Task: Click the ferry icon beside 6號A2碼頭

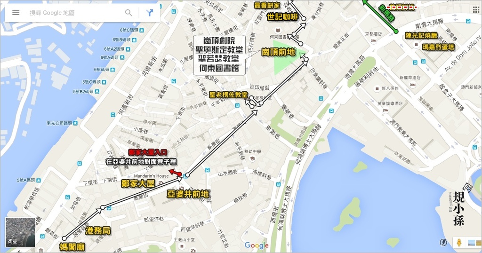Action: pos(128,49)
